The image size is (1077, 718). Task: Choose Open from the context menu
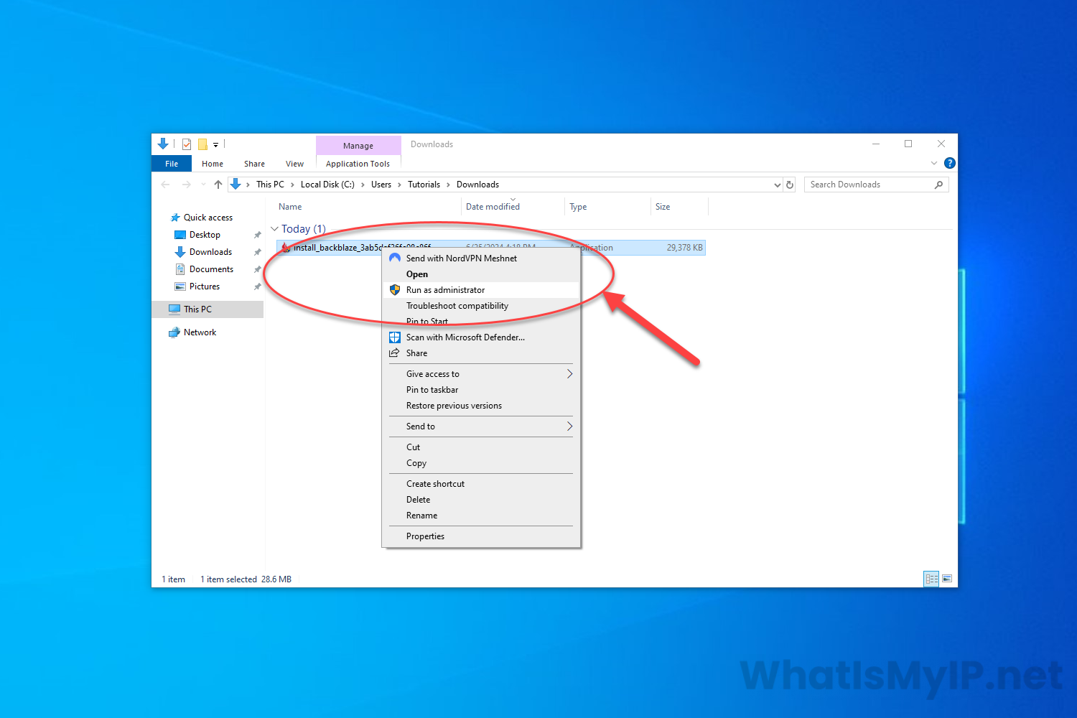[x=481, y=274]
